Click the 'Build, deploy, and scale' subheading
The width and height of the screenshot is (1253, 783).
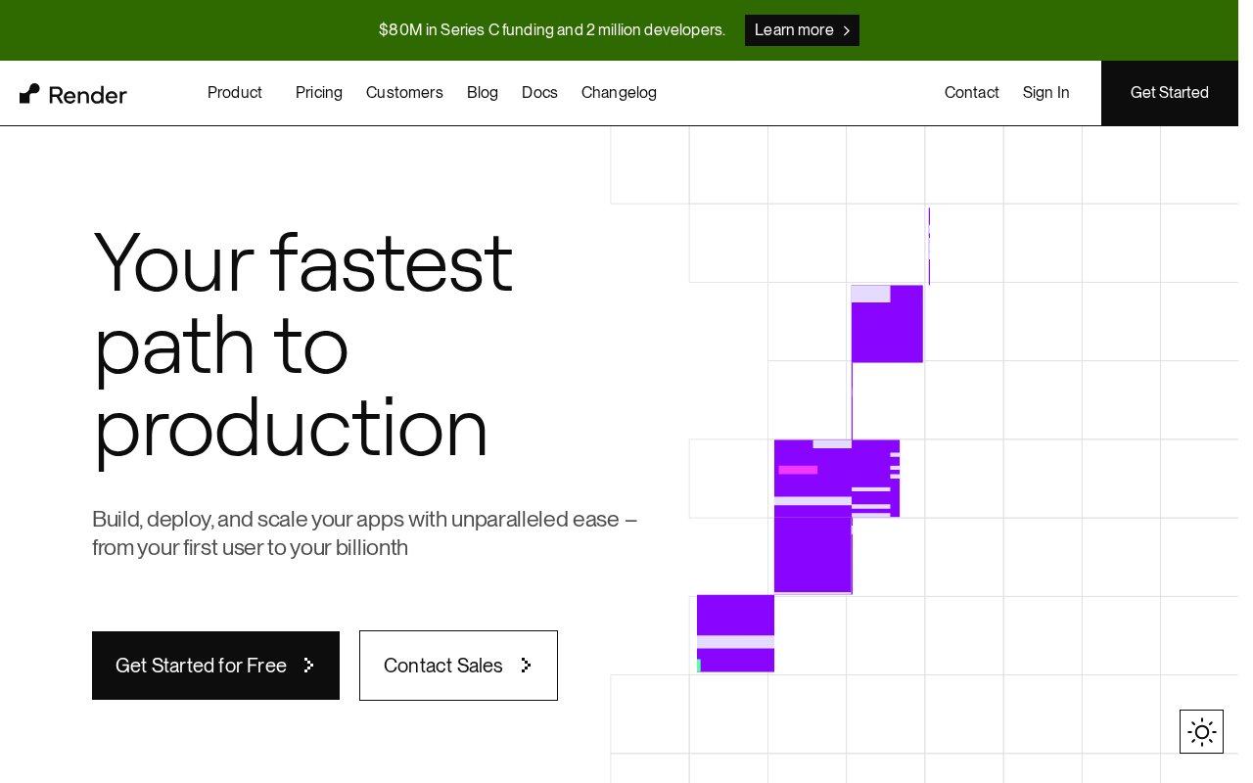(365, 532)
